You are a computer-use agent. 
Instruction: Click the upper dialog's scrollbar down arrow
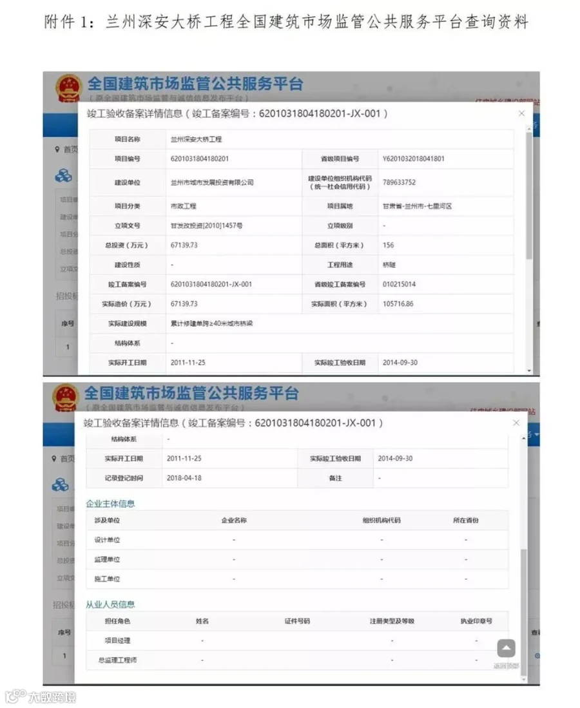click(x=529, y=370)
